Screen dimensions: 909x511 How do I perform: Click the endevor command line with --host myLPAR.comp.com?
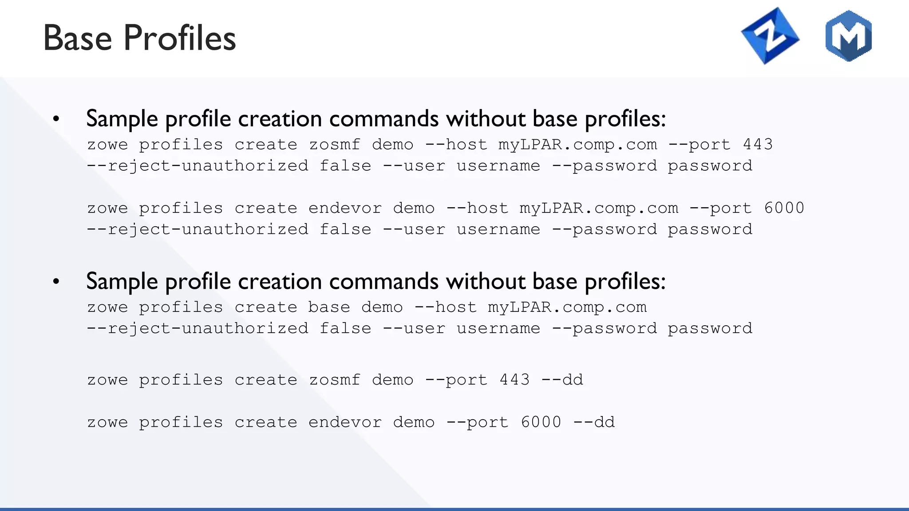[446, 208]
